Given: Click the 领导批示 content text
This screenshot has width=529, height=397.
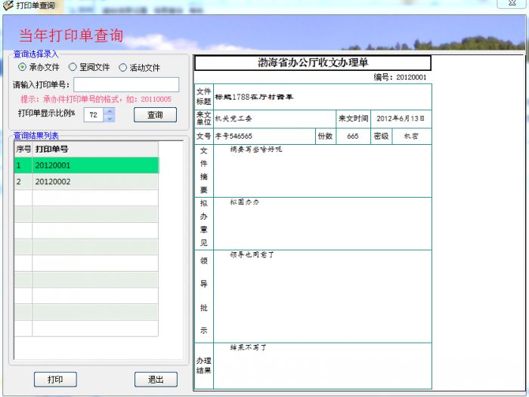Looking at the screenshot, I should pyautogui.click(x=252, y=255).
